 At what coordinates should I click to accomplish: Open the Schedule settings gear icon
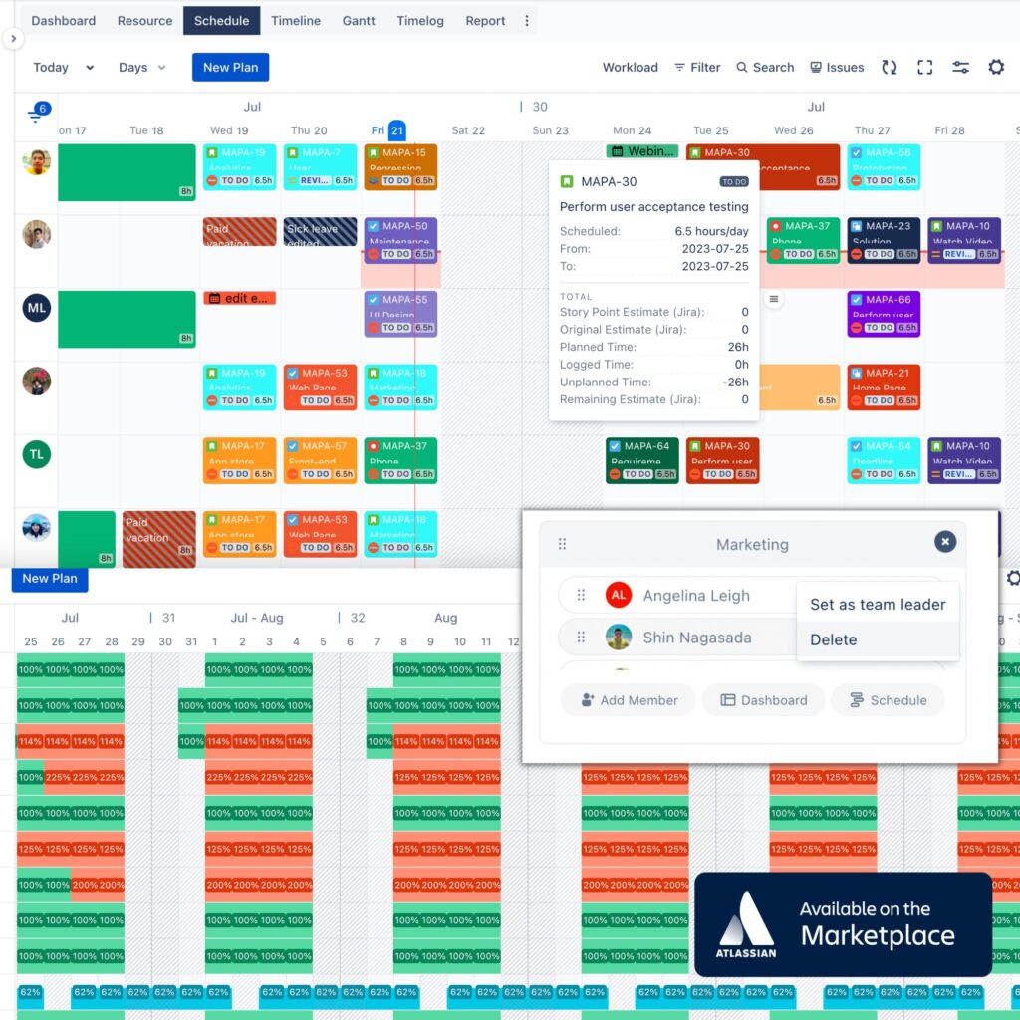click(x=996, y=67)
